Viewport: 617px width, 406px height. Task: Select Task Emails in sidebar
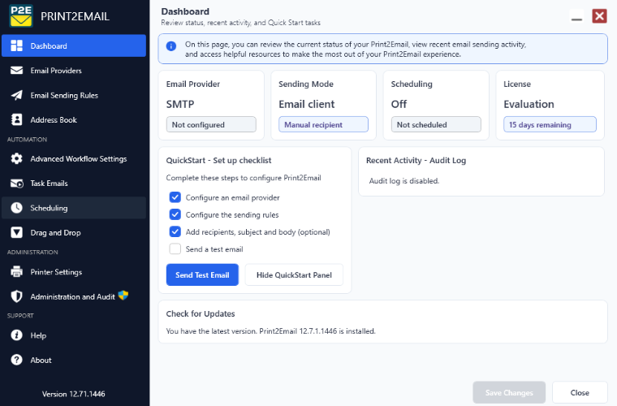pyautogui.click(x=74, y=184)
